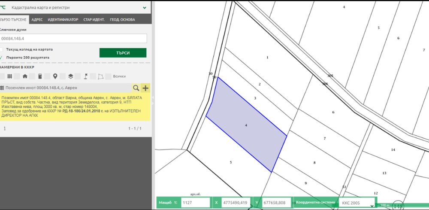Toggle Първите 200 резултата checkbox

click(1, 58)
